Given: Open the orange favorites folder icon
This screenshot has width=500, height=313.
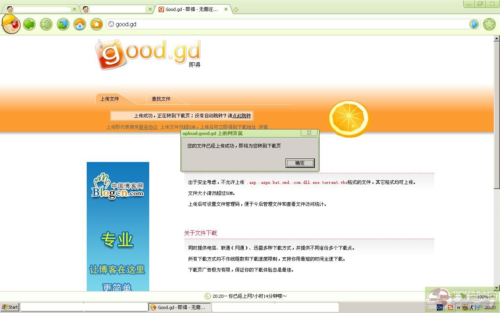Looking at the screenshot, I should tap(96, 24).
